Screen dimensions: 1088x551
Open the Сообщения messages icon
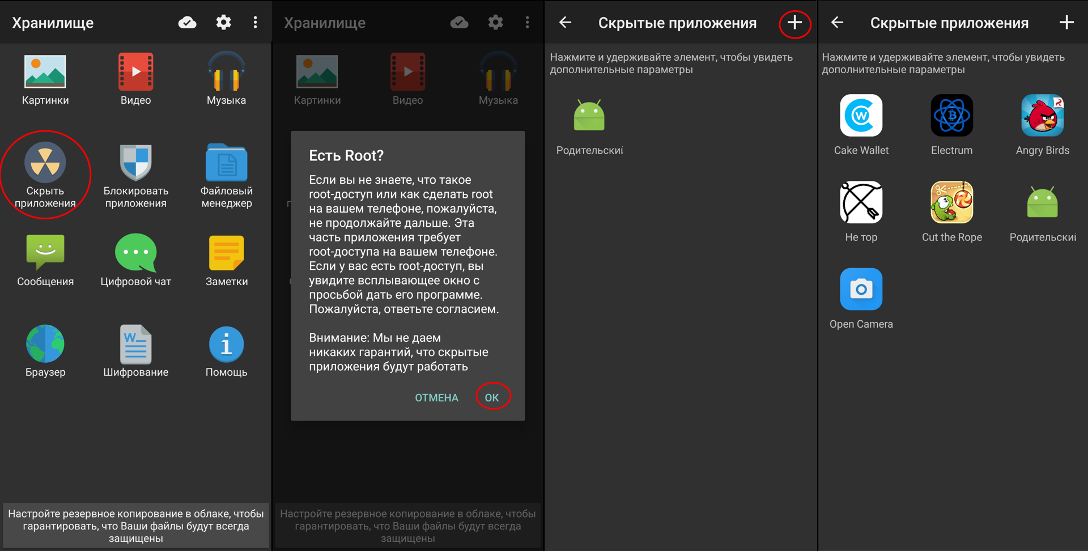45,252
